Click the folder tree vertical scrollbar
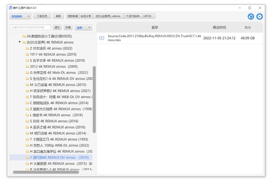 [94, 99]
